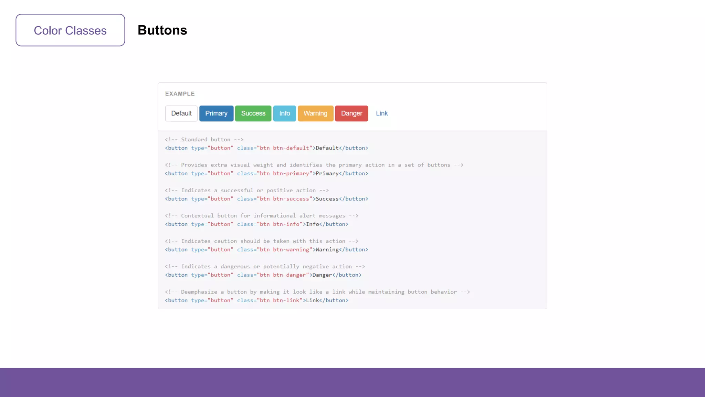Click the Buttons heading text
Screen dimensions: 705x397
click(162, 30)
